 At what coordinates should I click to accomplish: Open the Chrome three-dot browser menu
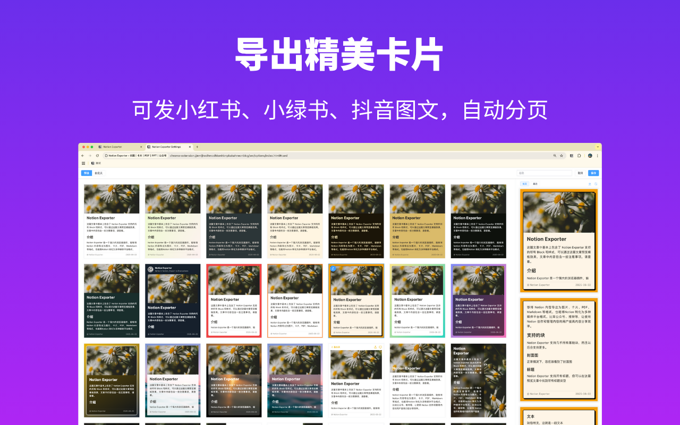click(597, 156)
